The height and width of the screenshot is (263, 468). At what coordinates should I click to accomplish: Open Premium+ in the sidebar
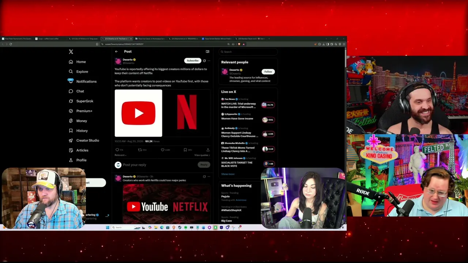pyautogui.click(x=80, y=111)
